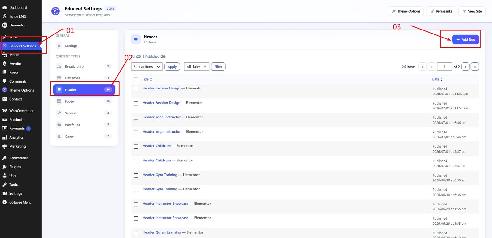Viewport: 492px width, 238px height.
Task: Open Offcanvas content type
Action: coord(84,78)
